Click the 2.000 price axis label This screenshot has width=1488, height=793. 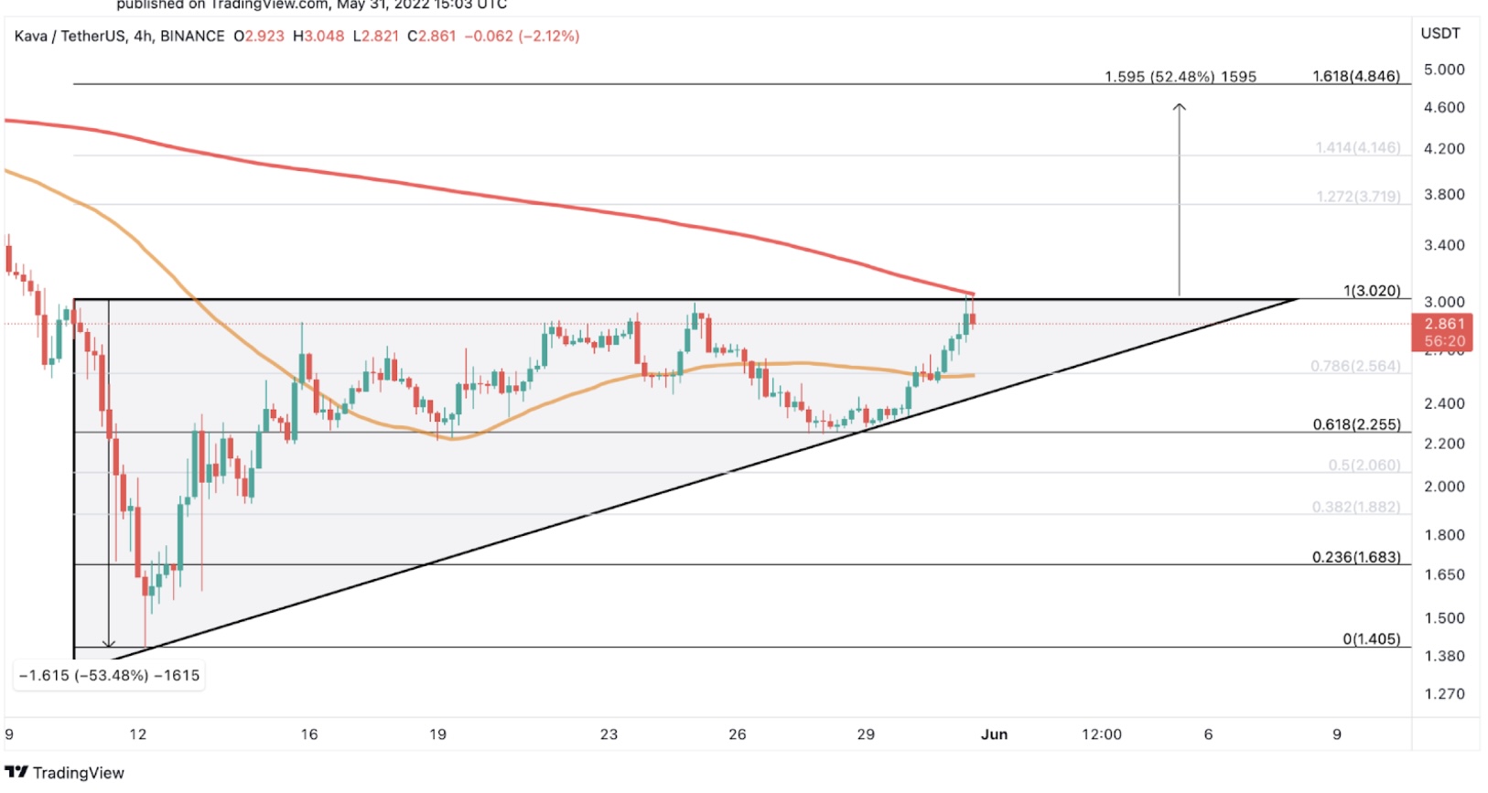click(x=1445, y=487)
